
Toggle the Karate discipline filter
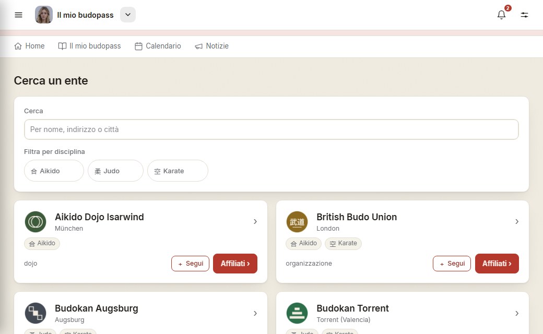tap(178, 171)
